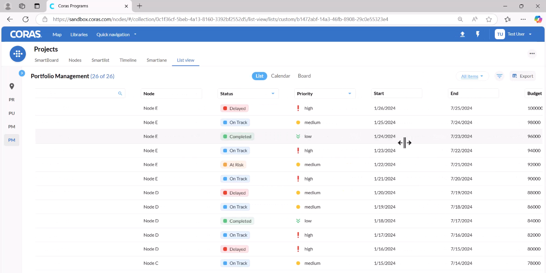This screenshot has height=273, width=546.
Task: Click the browser profile icon
Action: pyautogui.click(x=8, y=6)
